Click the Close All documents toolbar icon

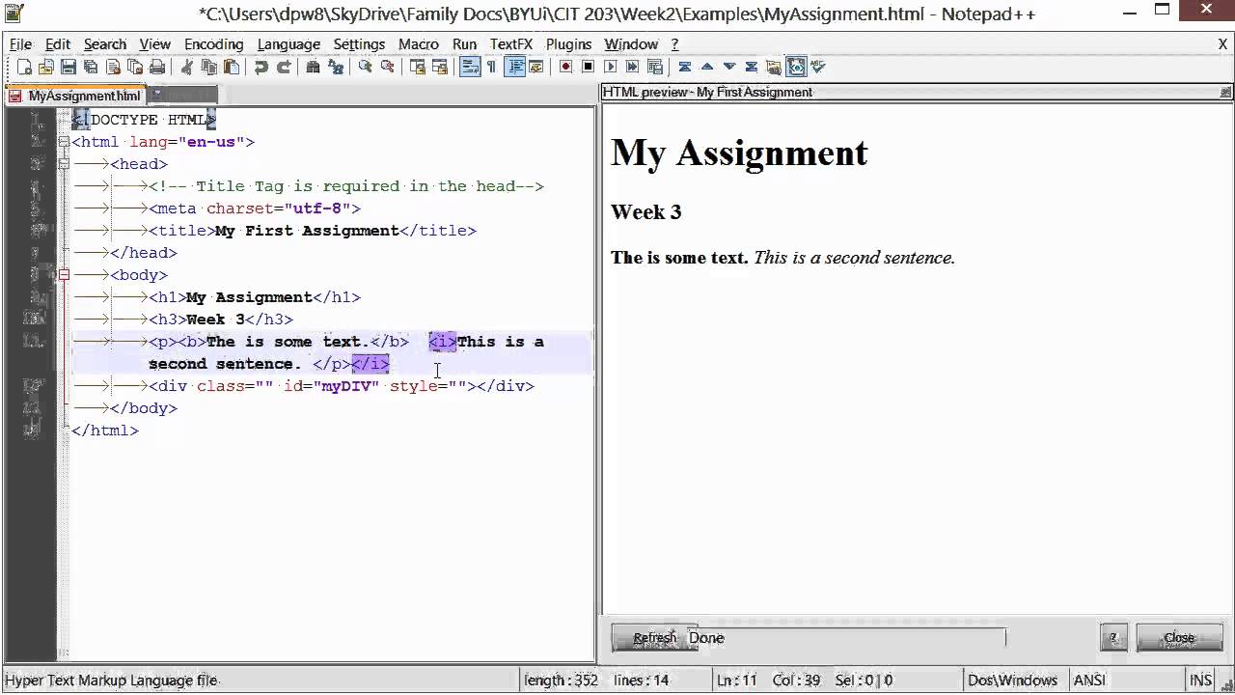click(x=135, y=67)
